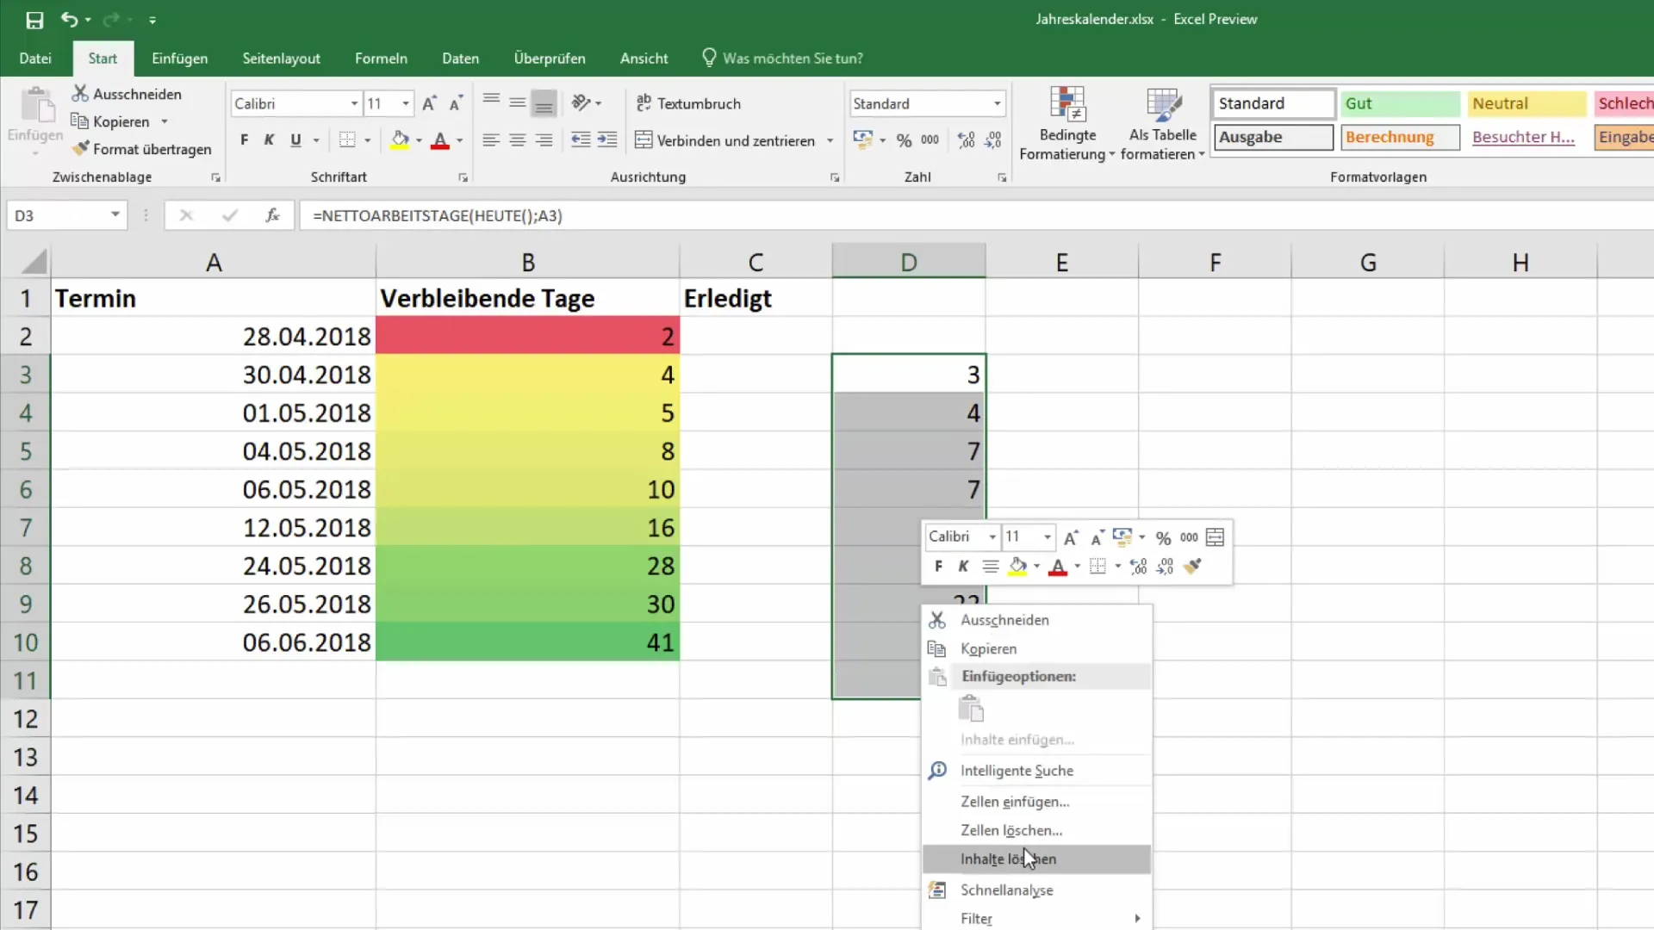Switch to the Formeln ribbon tab

click(381, 58)
